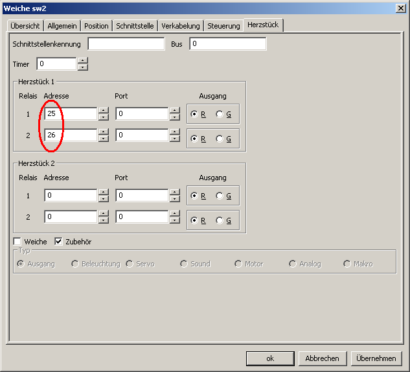Decrease Herzstück 1 relay 1 Adresse value
The height and width of the screenshot is (372, 410).
pos(103,117)
